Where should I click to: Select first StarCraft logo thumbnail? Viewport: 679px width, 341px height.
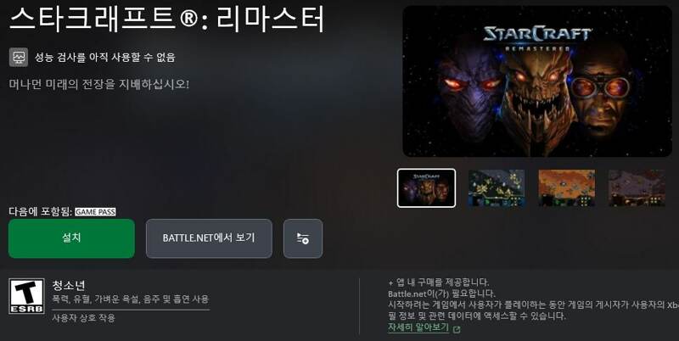427,188
